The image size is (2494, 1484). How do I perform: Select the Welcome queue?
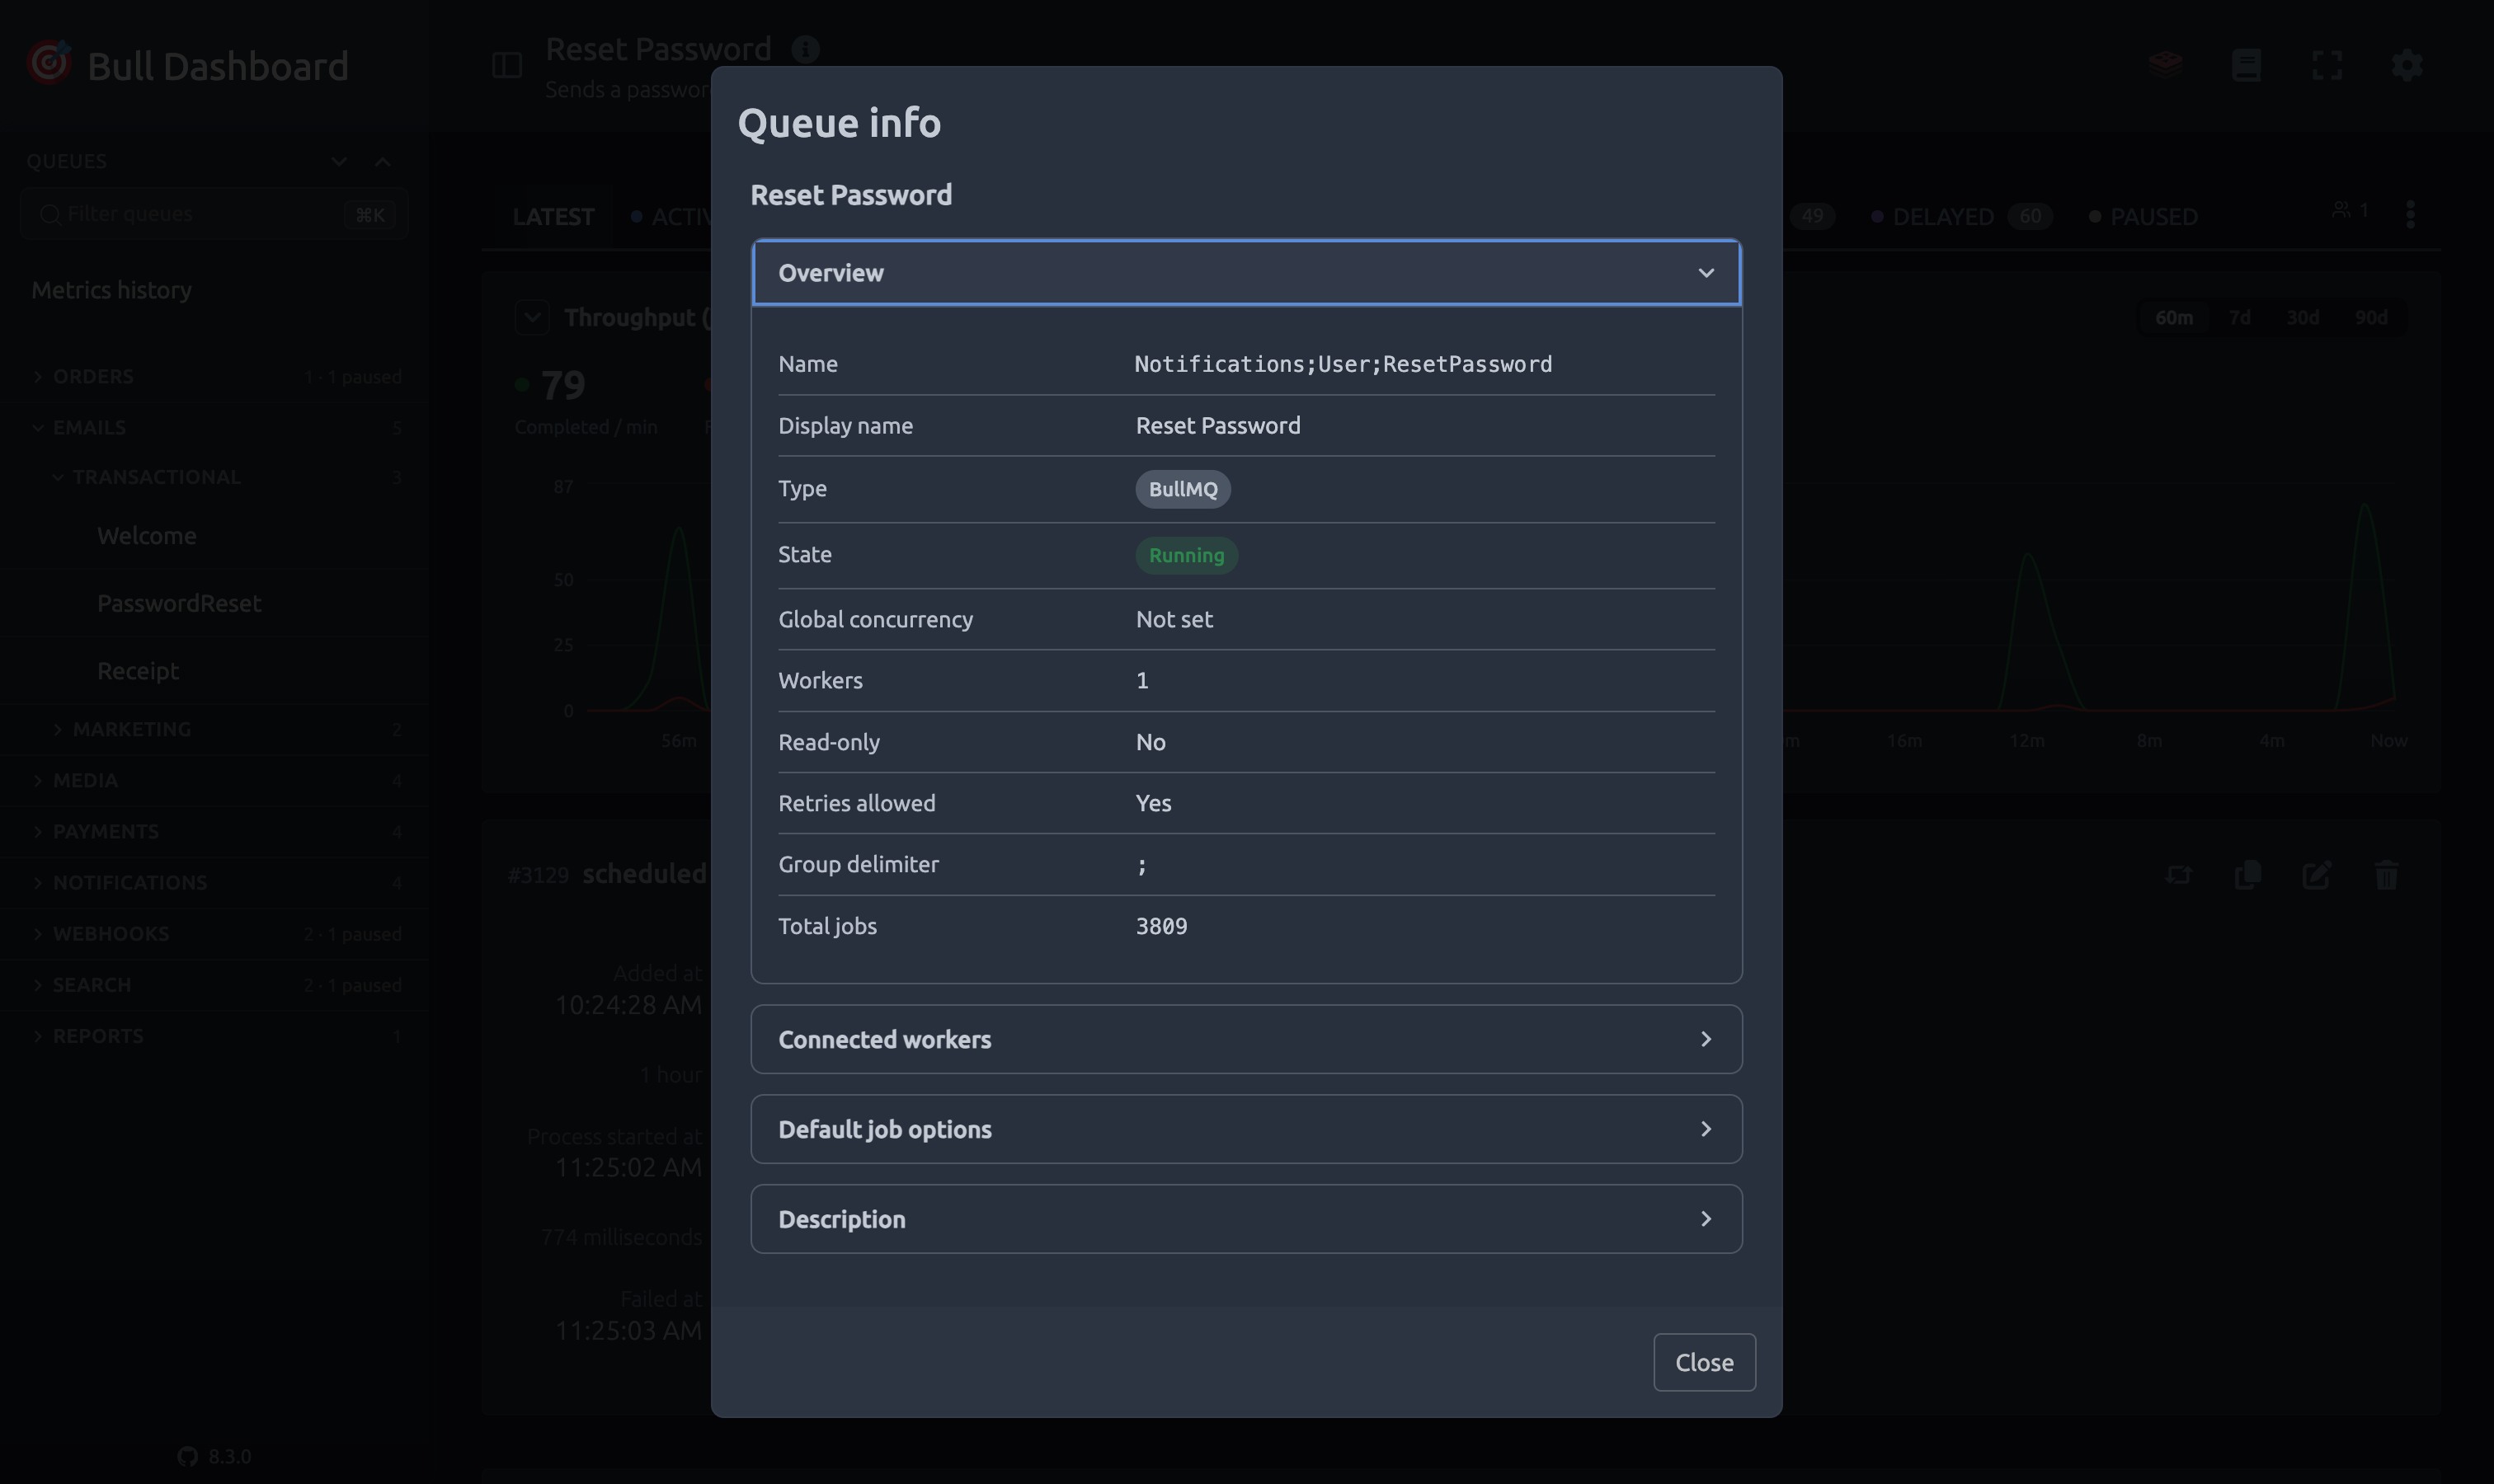coord(214,536)
